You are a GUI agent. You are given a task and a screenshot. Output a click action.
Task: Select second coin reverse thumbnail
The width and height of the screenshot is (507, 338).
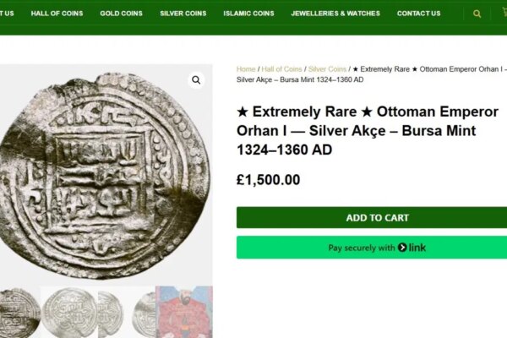pos(69,312)
